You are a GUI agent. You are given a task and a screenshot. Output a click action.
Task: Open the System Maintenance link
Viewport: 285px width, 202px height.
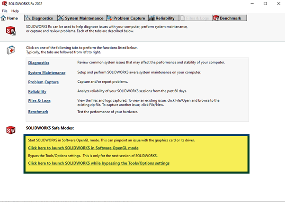click(x=46, y=73)
